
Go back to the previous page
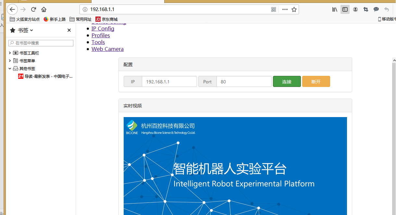12,9
